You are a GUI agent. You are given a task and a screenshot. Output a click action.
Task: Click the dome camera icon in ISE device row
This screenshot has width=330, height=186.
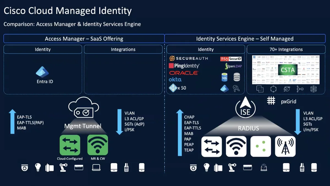point(193,167)
